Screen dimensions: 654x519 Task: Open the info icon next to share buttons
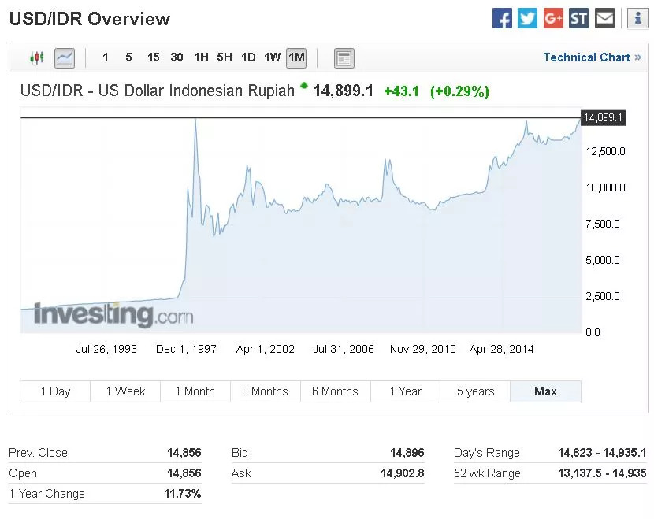tap(637, 18)
